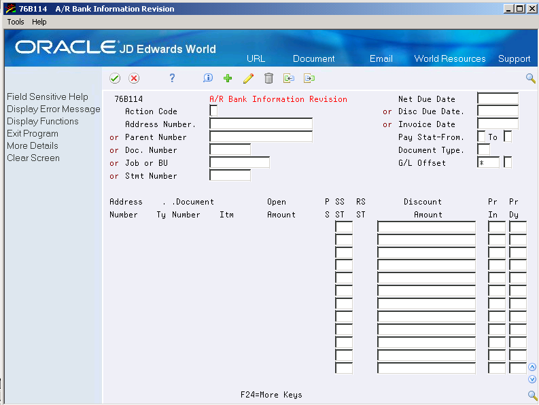This screenshot has height=405, width=539.
Task: Click the Oracle JD Edwards World logo
Action: click(x=116, y=48)
